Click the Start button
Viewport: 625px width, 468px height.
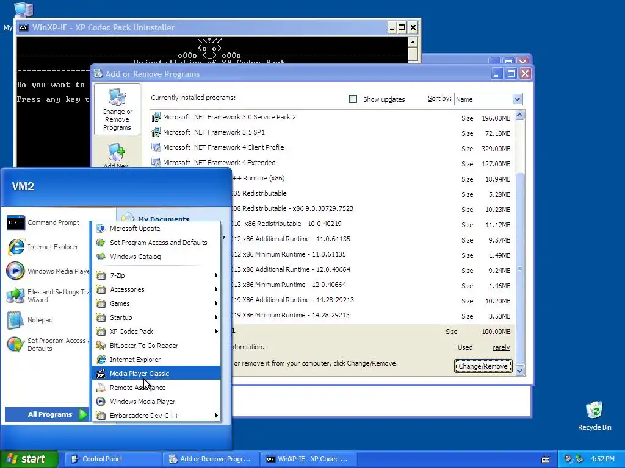(x=29, y=459)
